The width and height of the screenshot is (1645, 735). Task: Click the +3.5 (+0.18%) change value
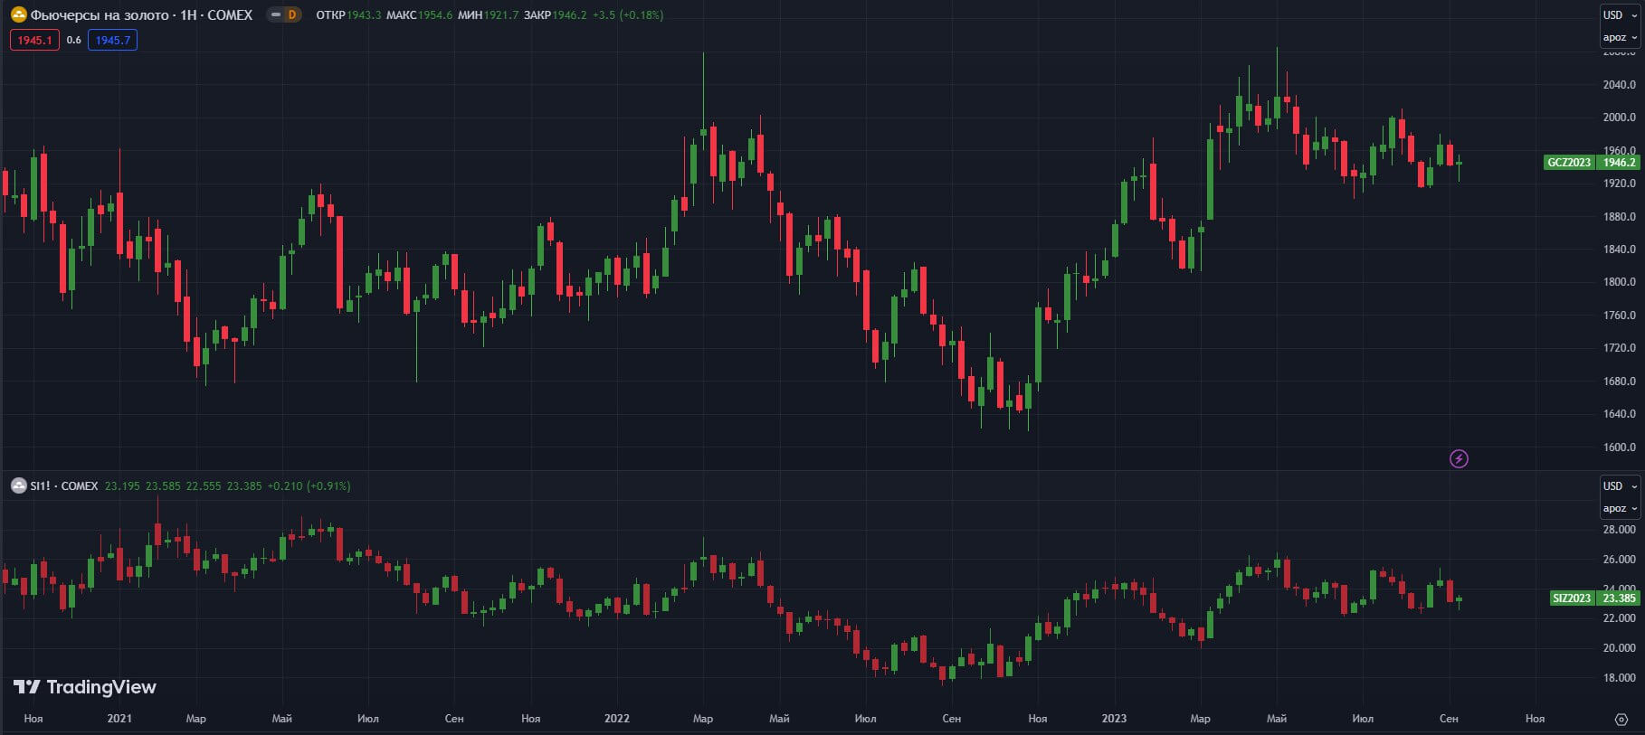(628, 15)
